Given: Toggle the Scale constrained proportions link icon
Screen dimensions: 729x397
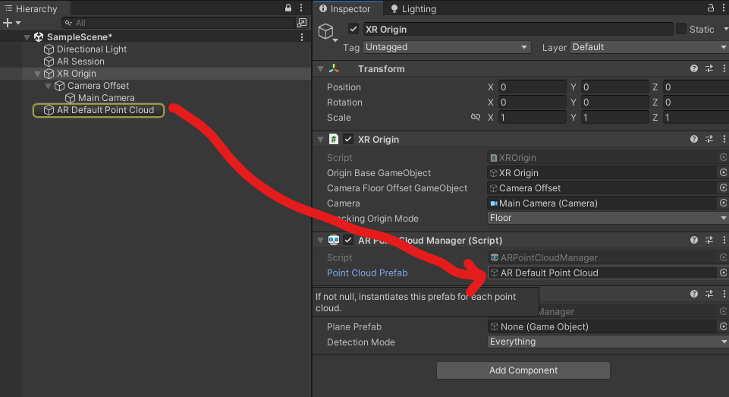Looking at the screenshot, I should point(475,117).
